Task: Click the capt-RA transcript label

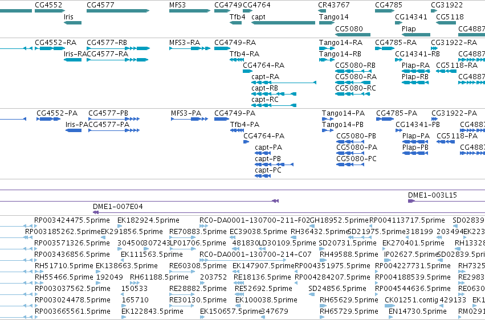Action: [x=266, y=77]
